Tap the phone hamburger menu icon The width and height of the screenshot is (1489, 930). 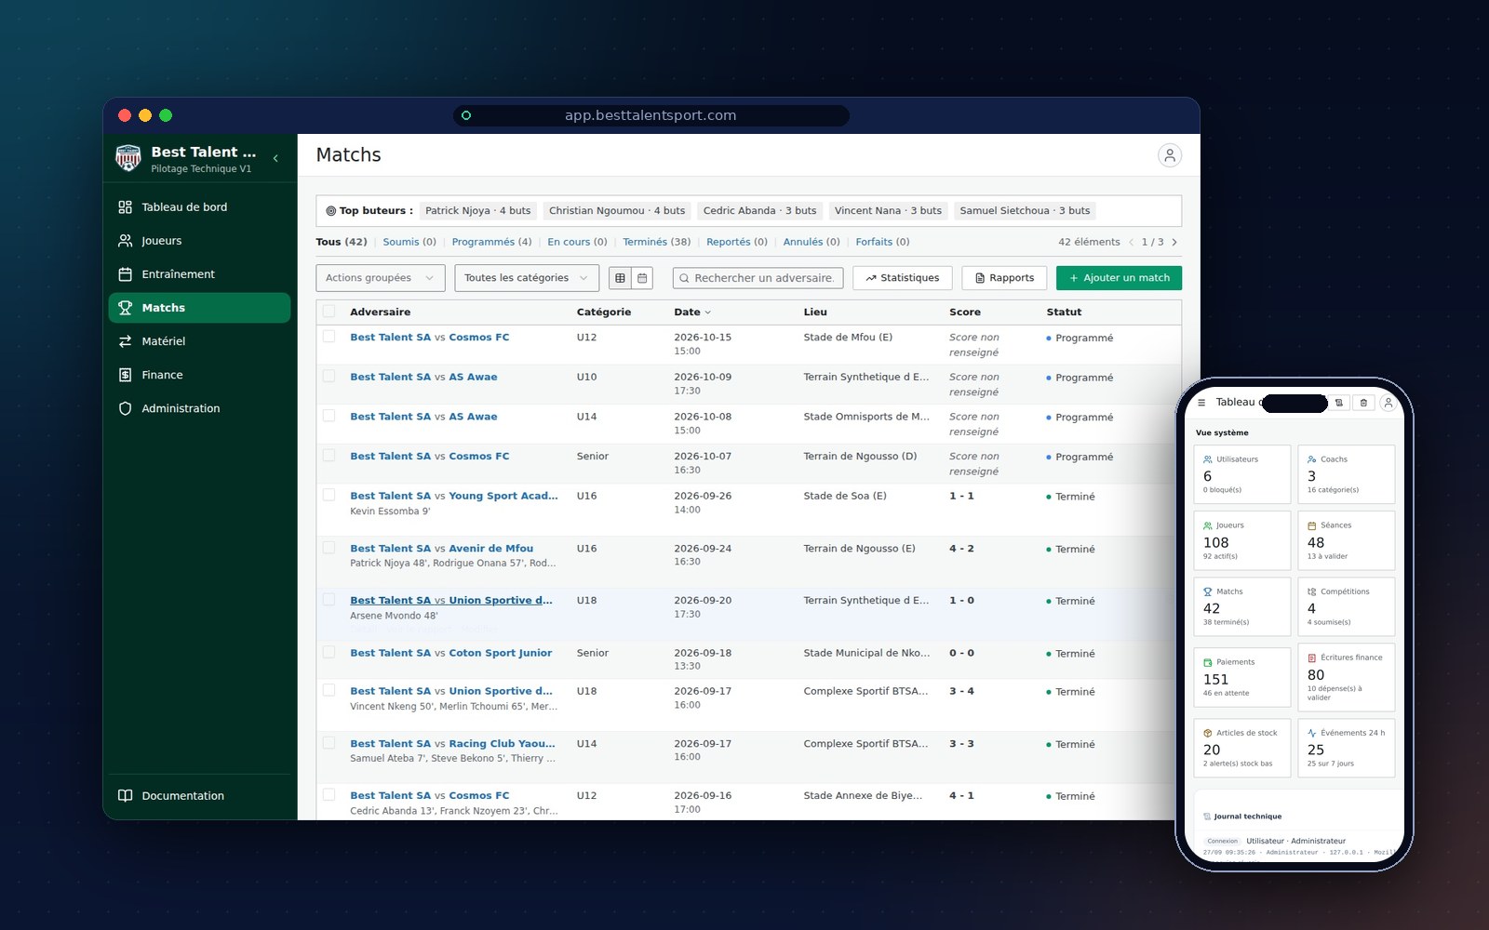1201,403
